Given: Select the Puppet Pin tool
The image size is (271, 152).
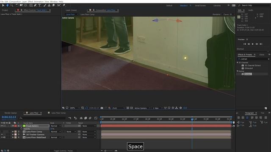Looking at the screenshot, I should point(64,5).
